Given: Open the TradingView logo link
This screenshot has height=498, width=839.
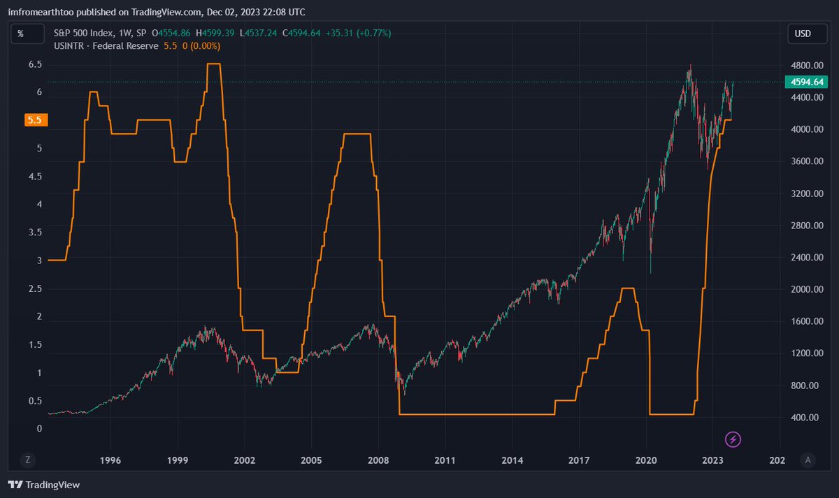Looking at the screenshot, I should pos(43,485).
